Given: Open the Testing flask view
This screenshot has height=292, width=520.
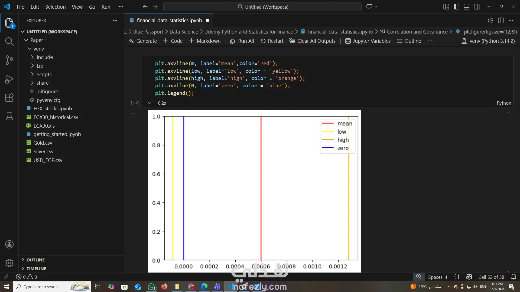Looking at the screenshot, I should (x=9, y=116).
